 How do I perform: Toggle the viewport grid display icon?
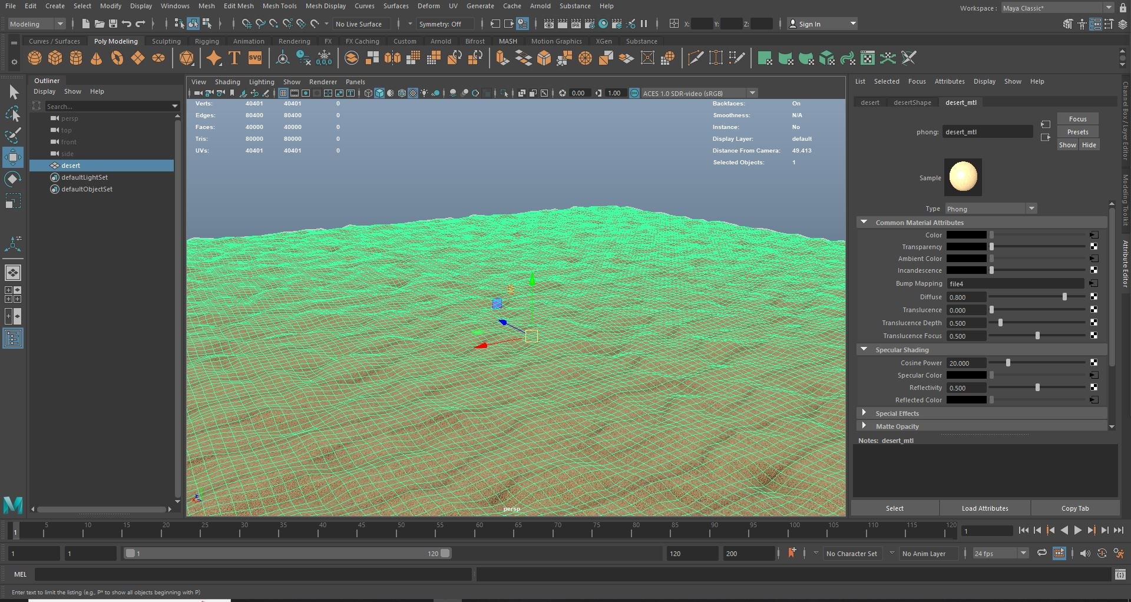click(283, 93)
